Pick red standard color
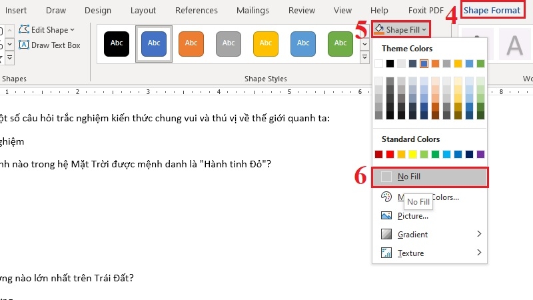The height and width of the screenshot is (300, 533). 390,155
